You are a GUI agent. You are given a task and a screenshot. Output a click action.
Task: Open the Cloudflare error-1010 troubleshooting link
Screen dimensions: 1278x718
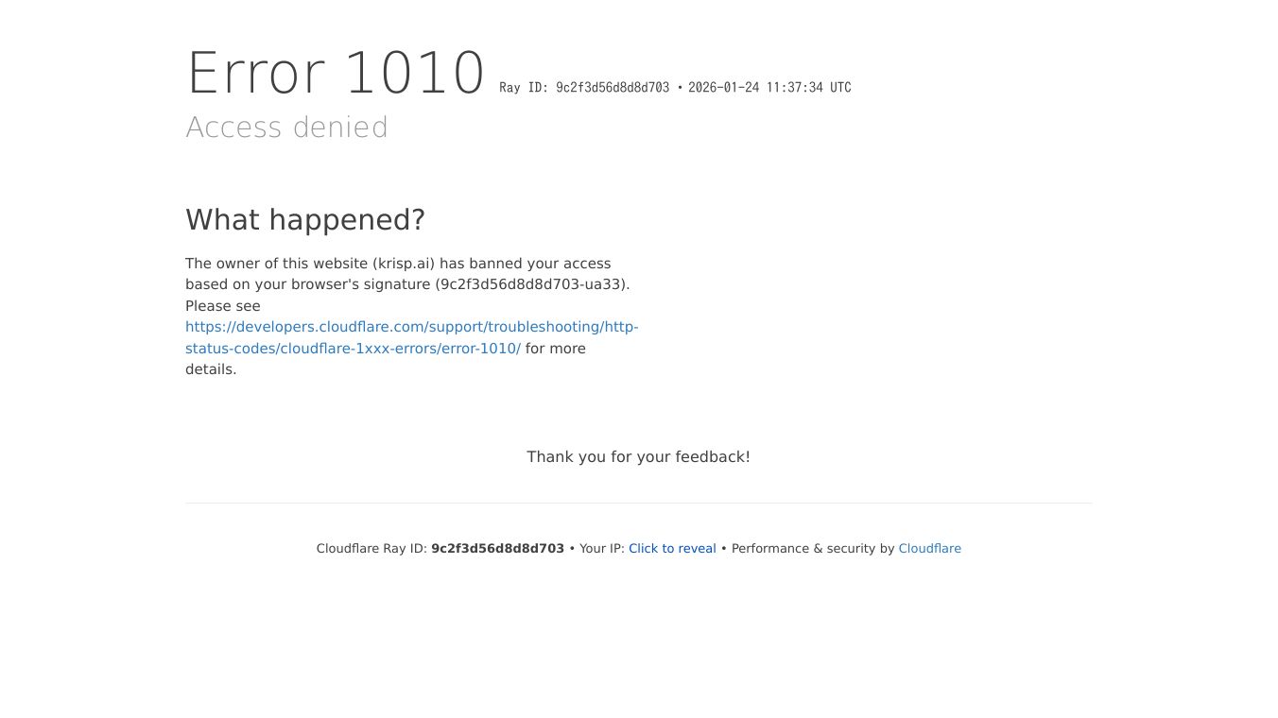(411, 337)
